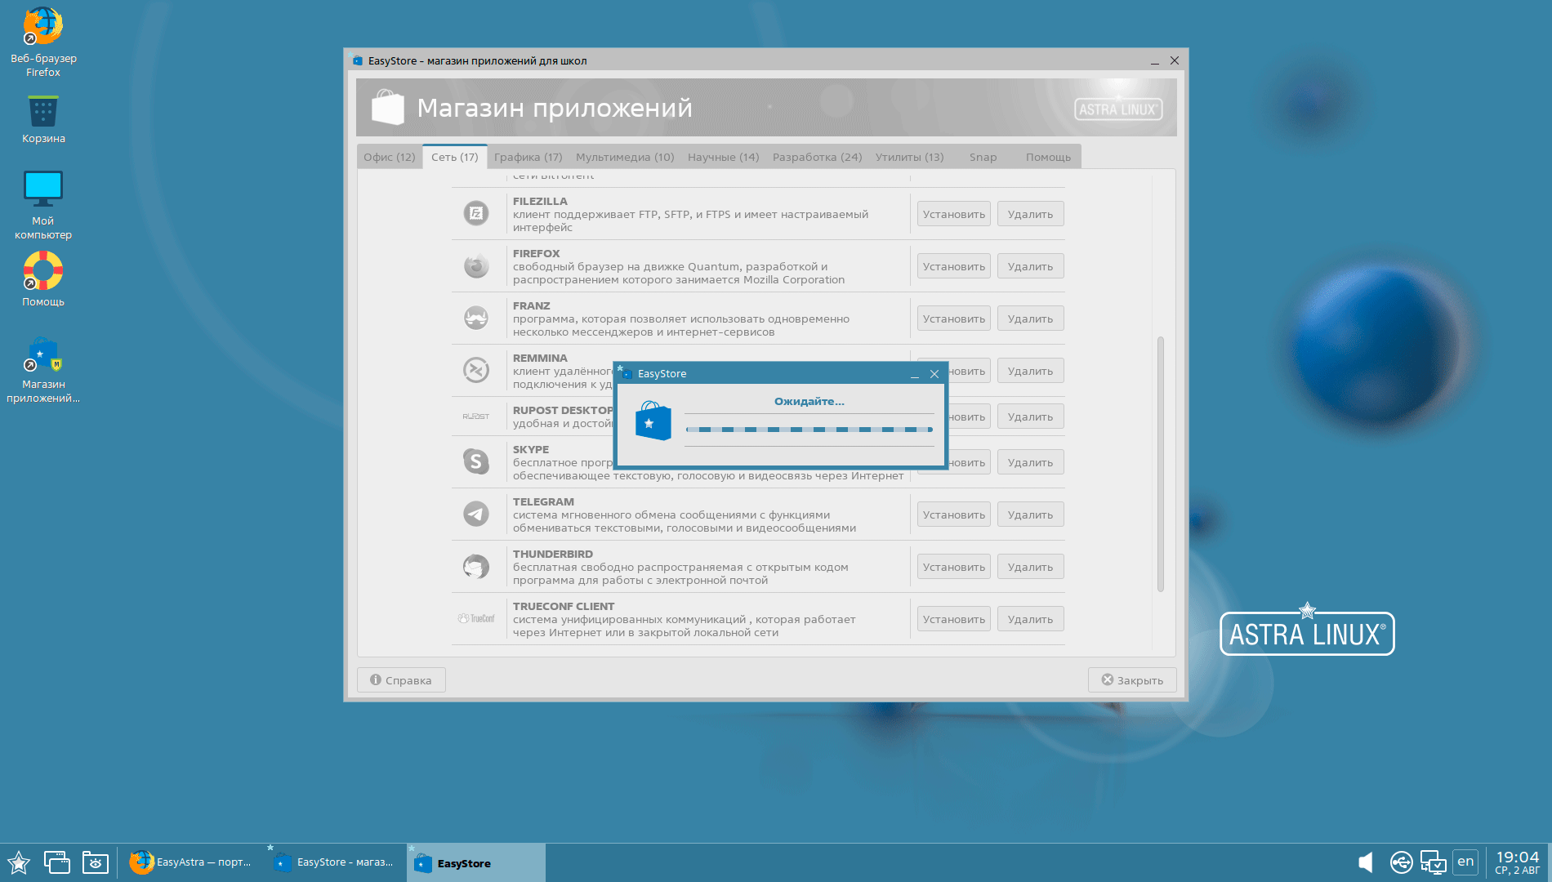The width and height of the screenshot is (1552, 882).
Task: Click the Telegram app icon
Action: (476, 514)
